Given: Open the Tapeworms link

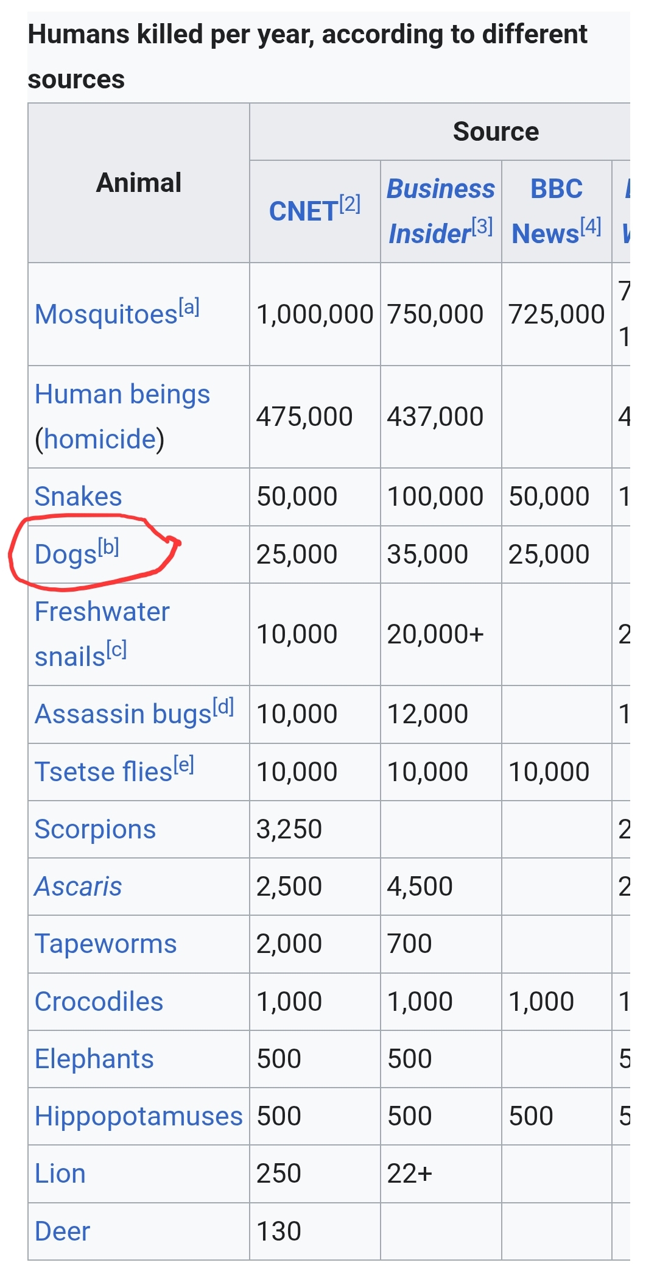Looking at the screenshot, I should click(105, 944).
